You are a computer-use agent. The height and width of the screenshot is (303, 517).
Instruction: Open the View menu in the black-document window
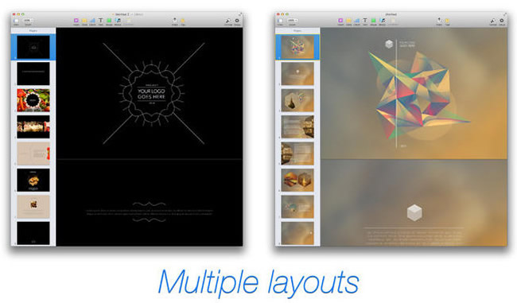pos(16,21)
